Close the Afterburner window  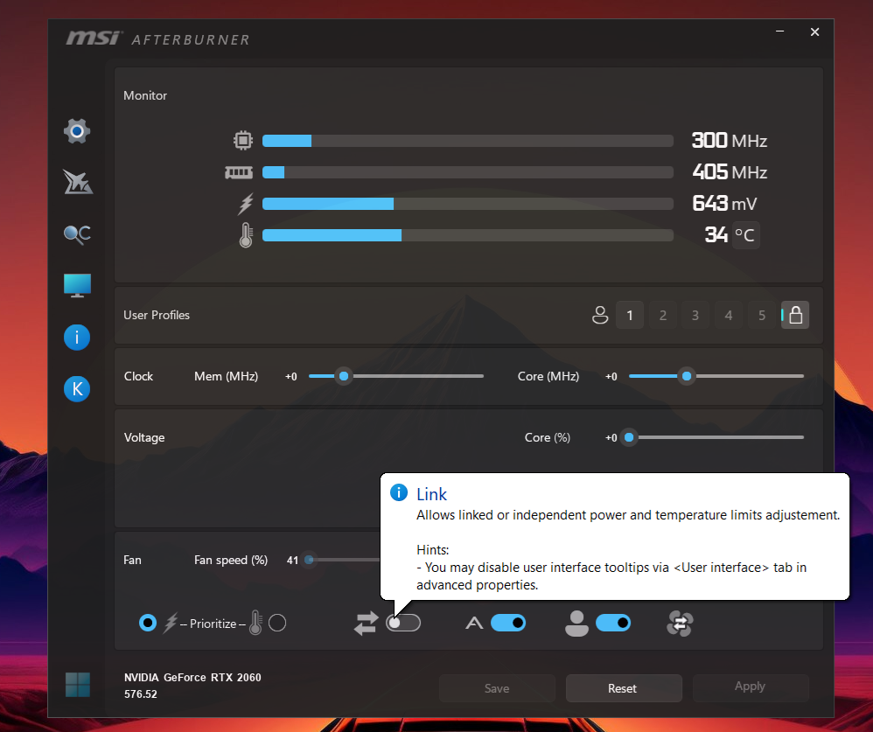pyautogui.click(x=814, y=31)
